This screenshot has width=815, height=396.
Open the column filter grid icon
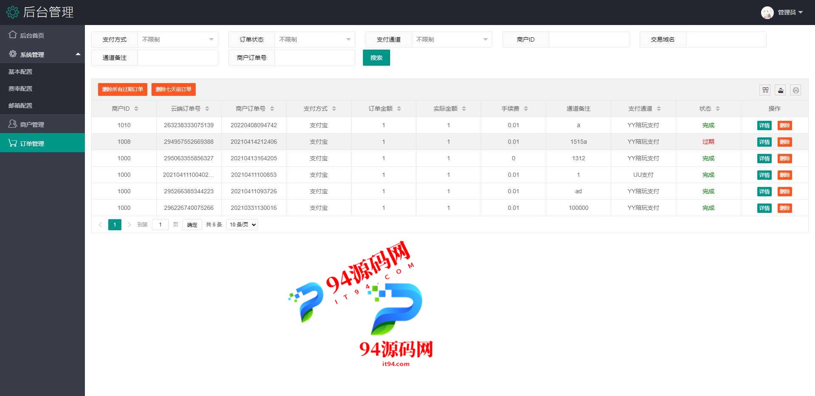[x=765, y=90]
